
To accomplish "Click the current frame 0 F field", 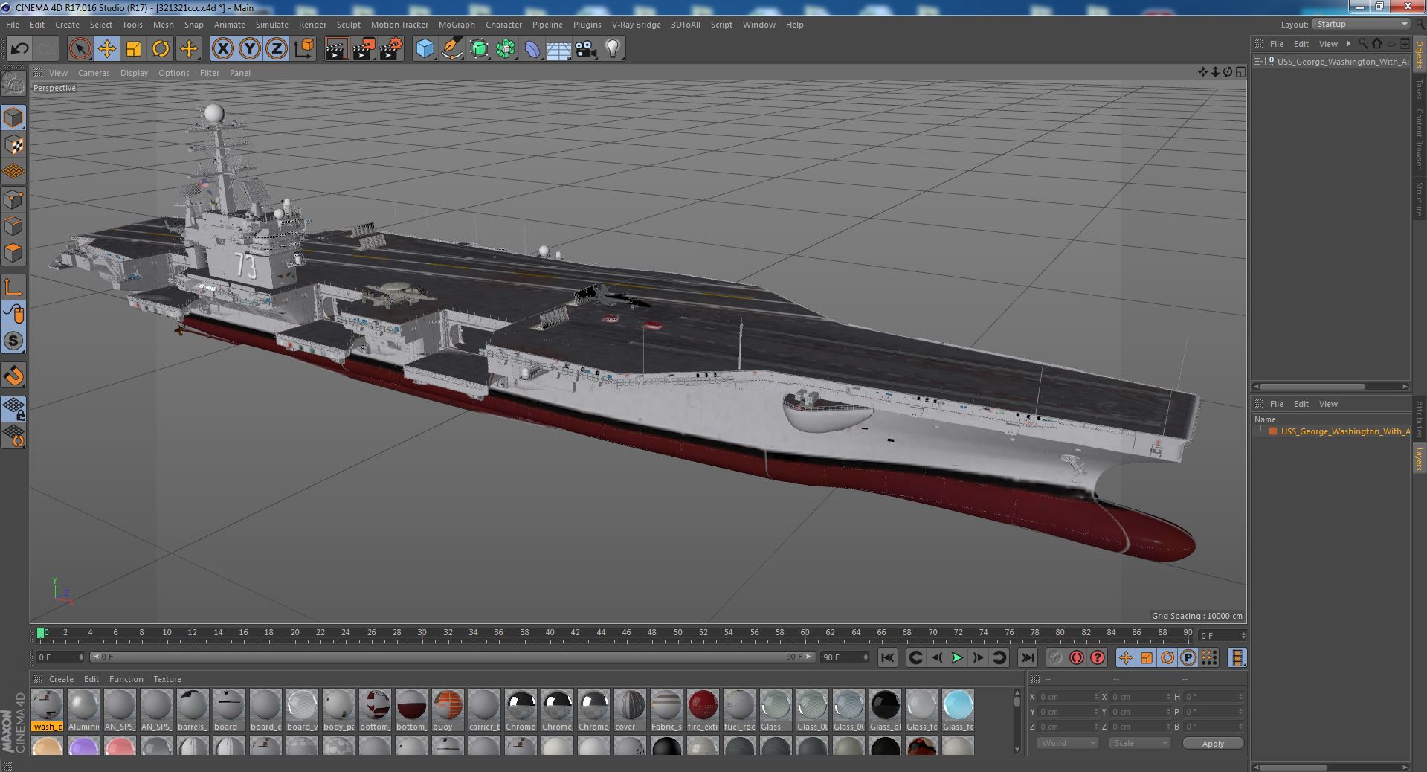I will [x=60, y=657].
